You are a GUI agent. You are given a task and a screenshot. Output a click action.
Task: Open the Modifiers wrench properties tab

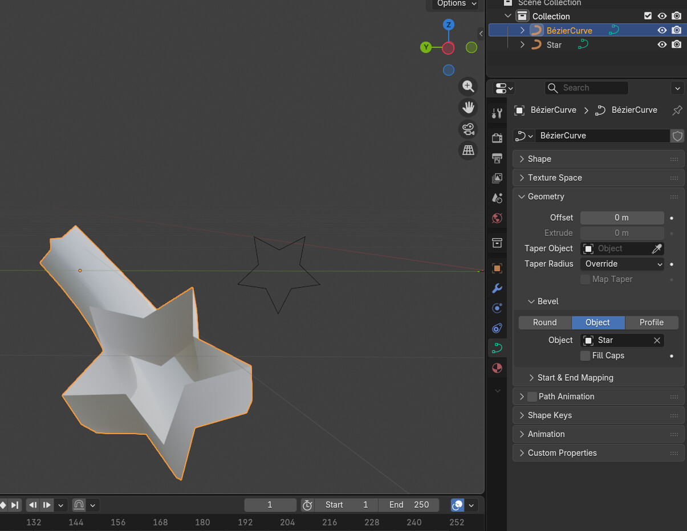click(497, 288)
